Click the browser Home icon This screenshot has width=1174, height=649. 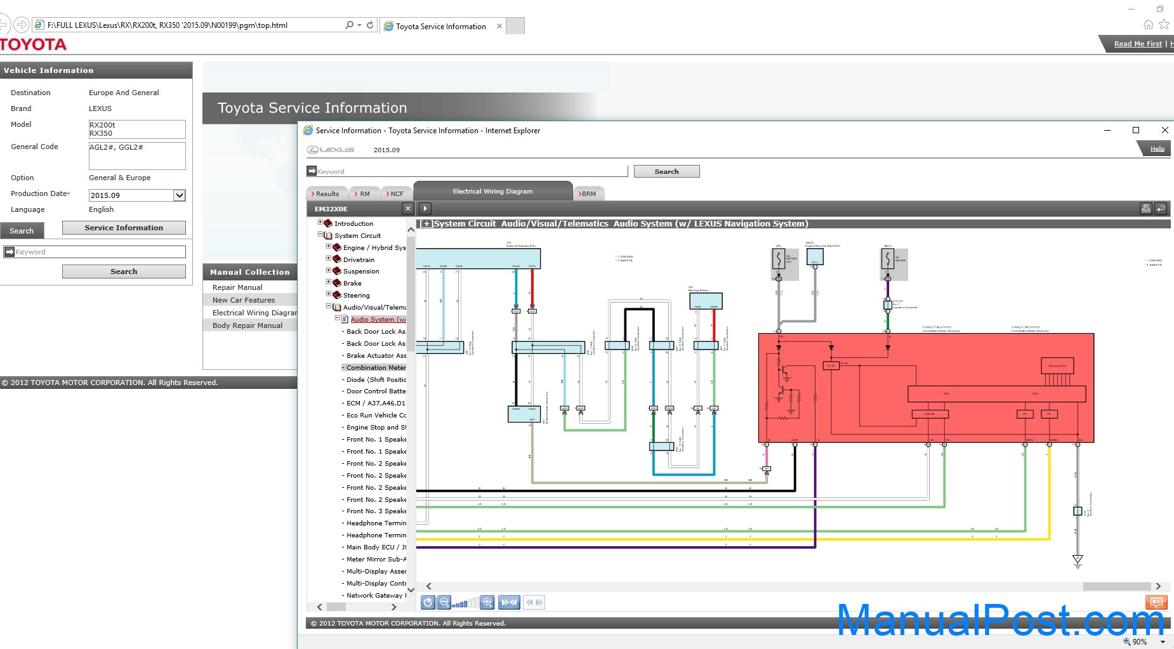tap(1149, 25)
